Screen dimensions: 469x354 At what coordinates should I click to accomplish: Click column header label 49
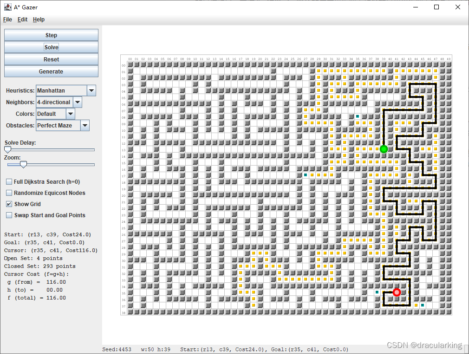click(x=449, y=59)
